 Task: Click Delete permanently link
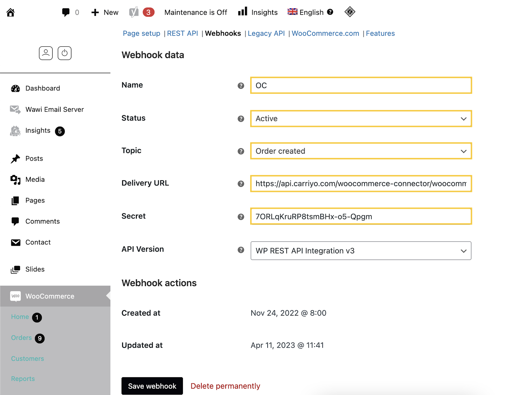click(225, 386)
